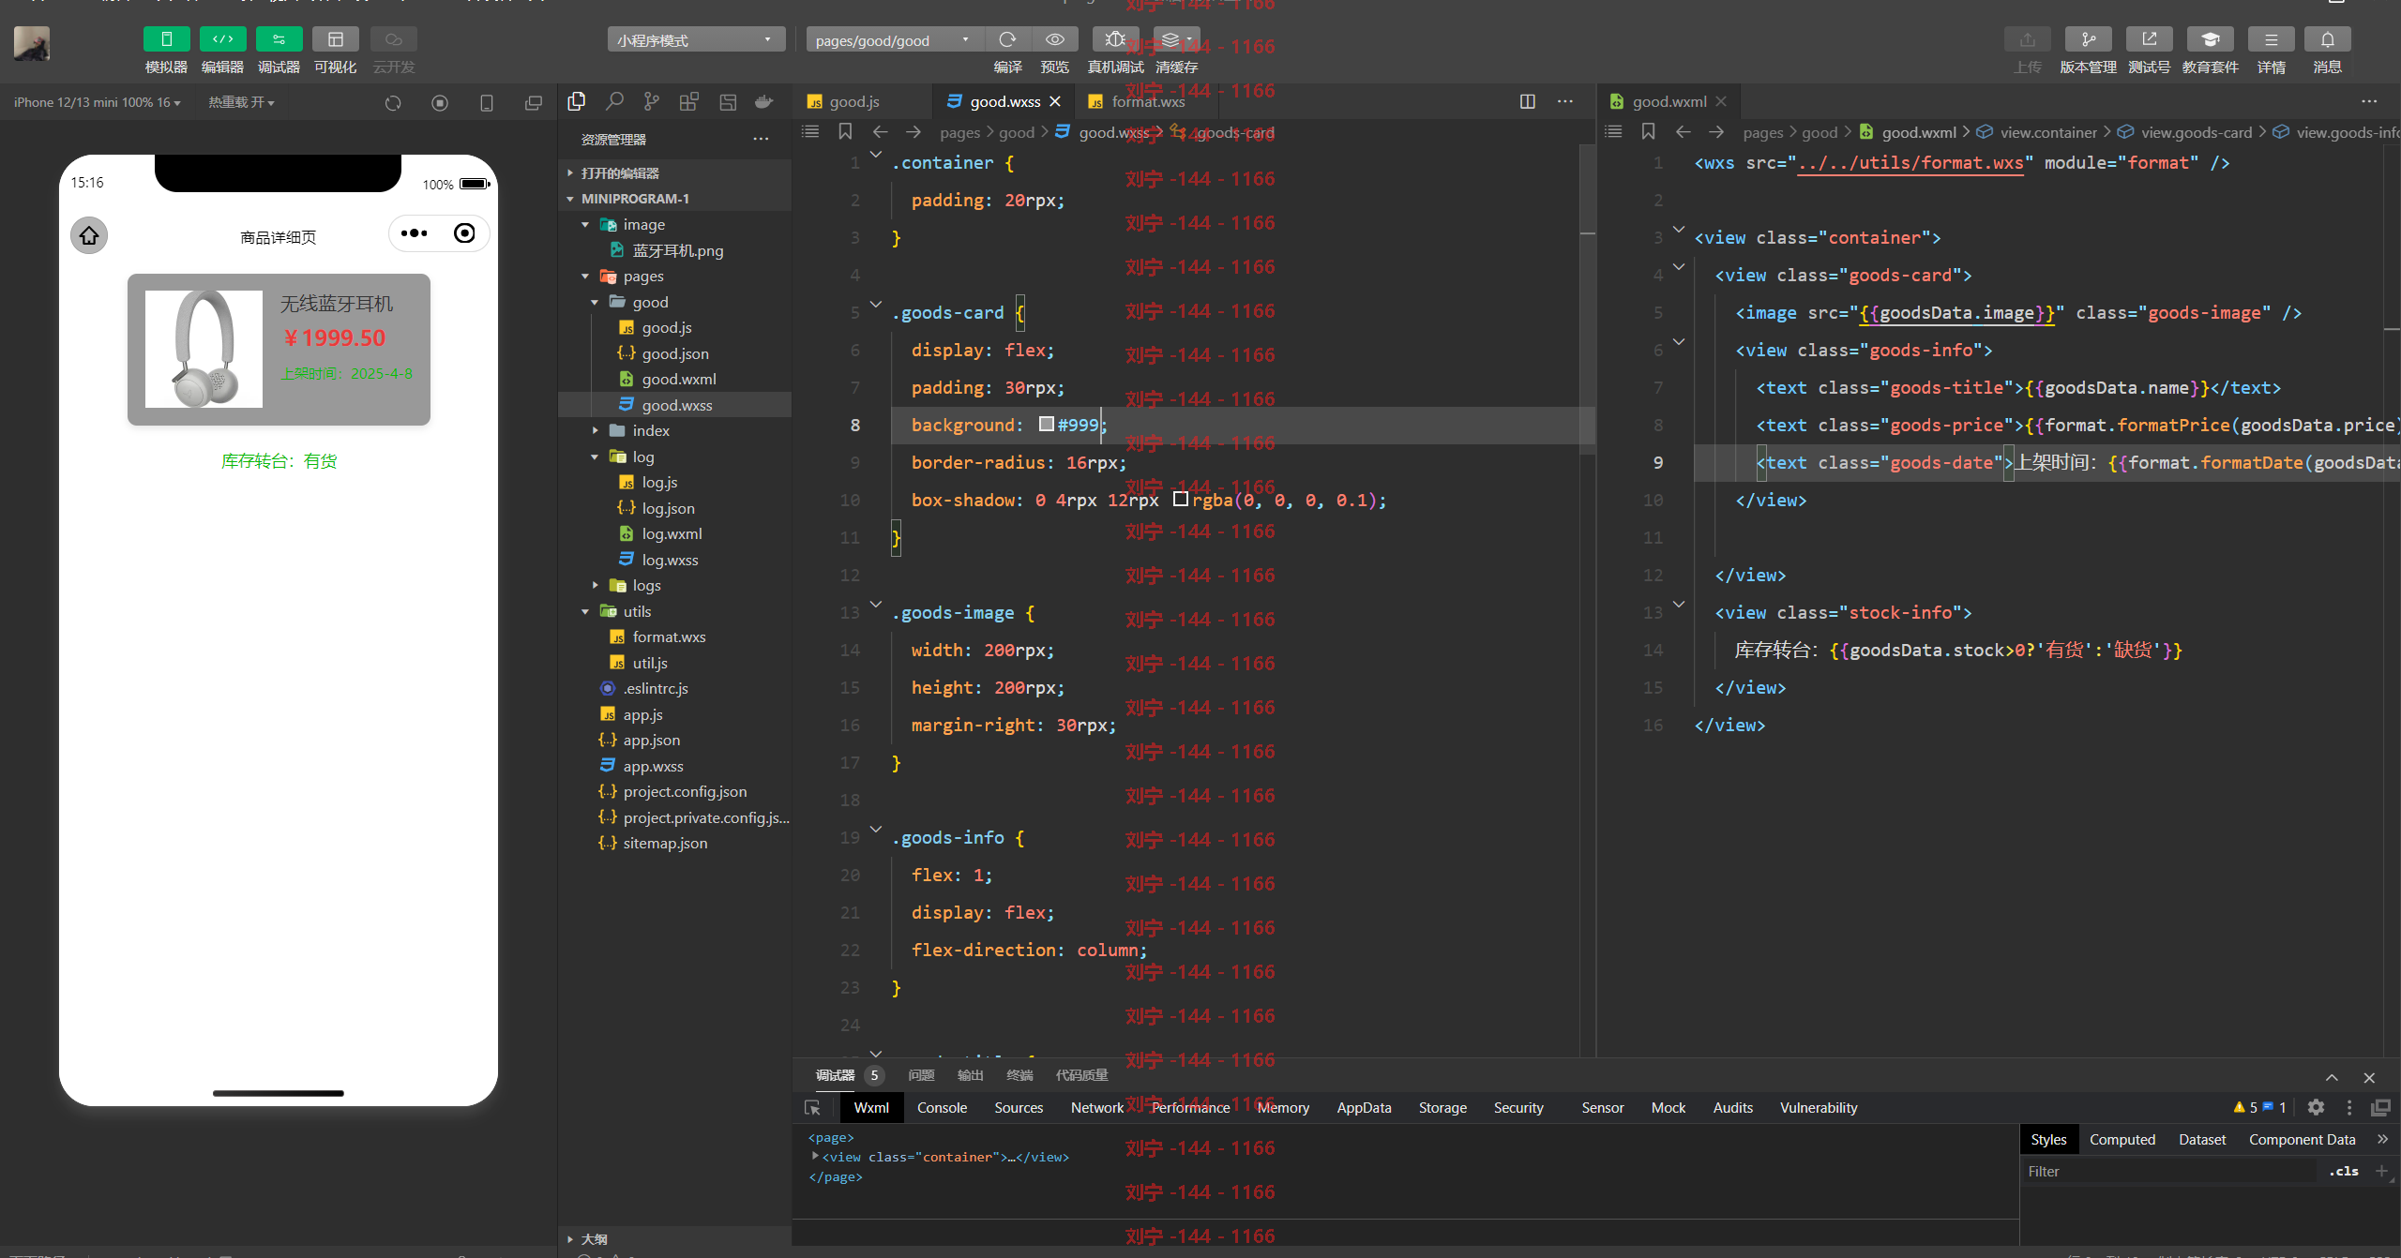Click the home button in simulator

point(89,235)
